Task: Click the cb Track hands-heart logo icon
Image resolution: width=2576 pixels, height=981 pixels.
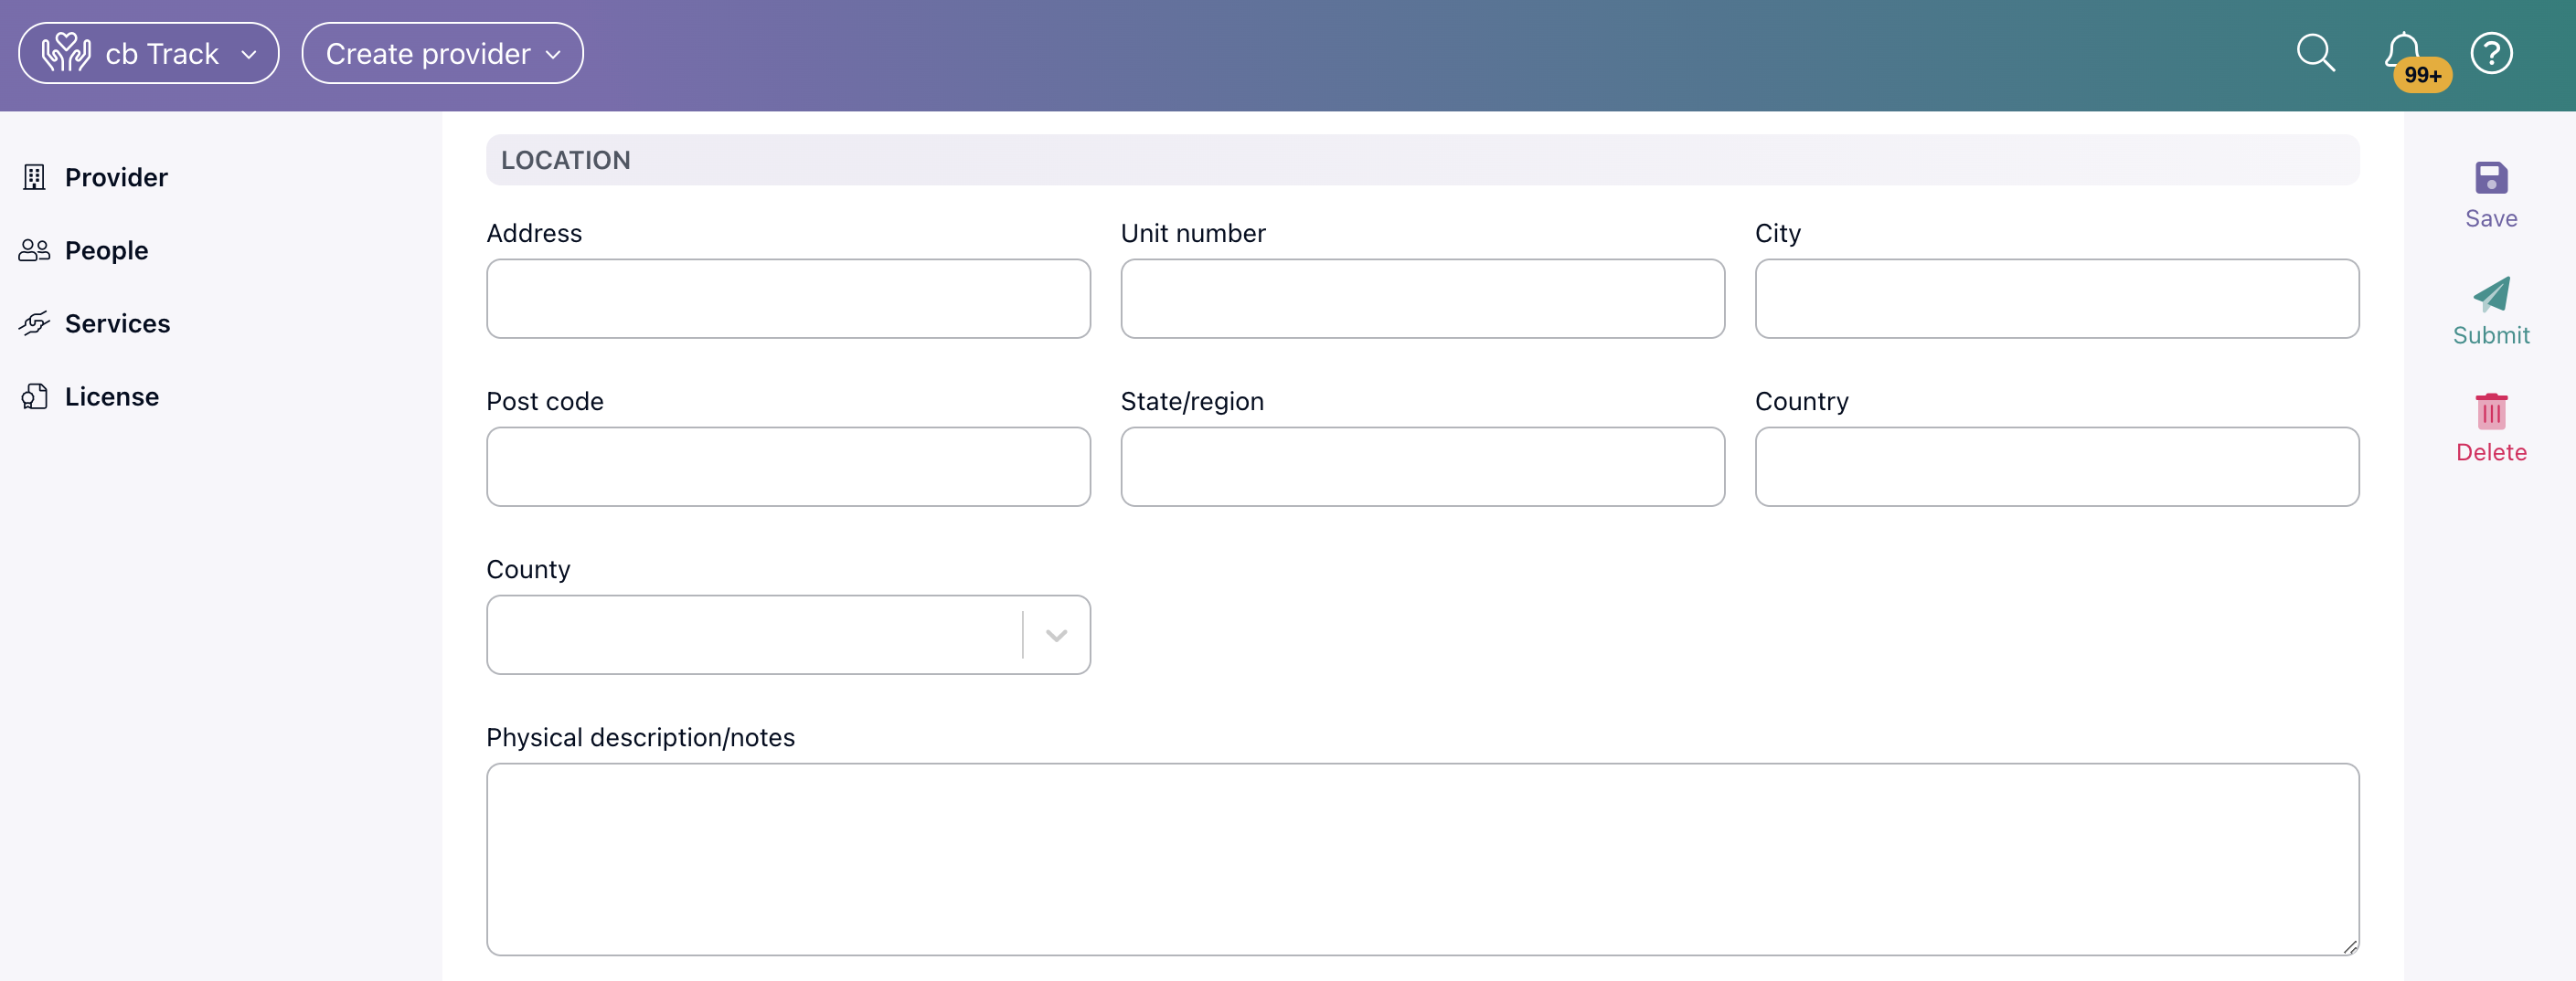Action: [67, 53]
